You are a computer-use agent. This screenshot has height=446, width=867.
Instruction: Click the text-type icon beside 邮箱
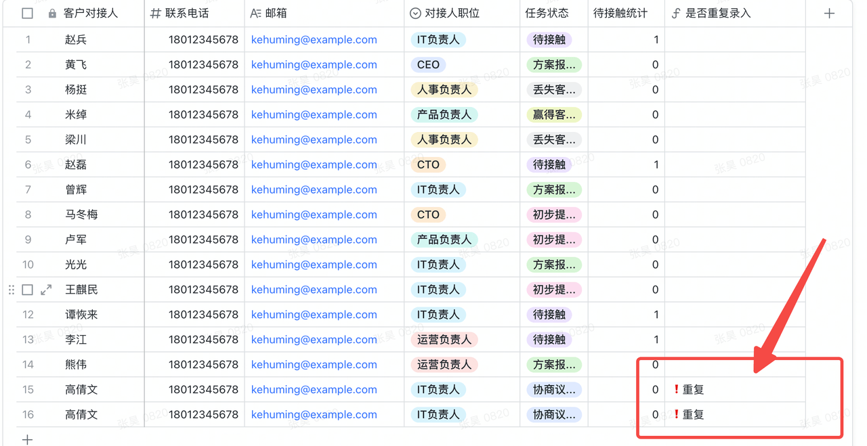[255, 14]
